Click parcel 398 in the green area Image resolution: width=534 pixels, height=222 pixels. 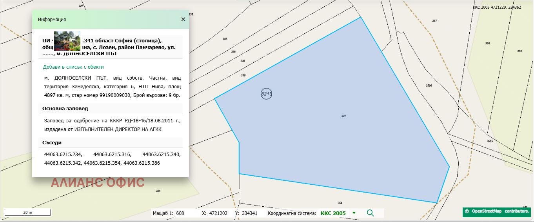click(x=487, y=44)
